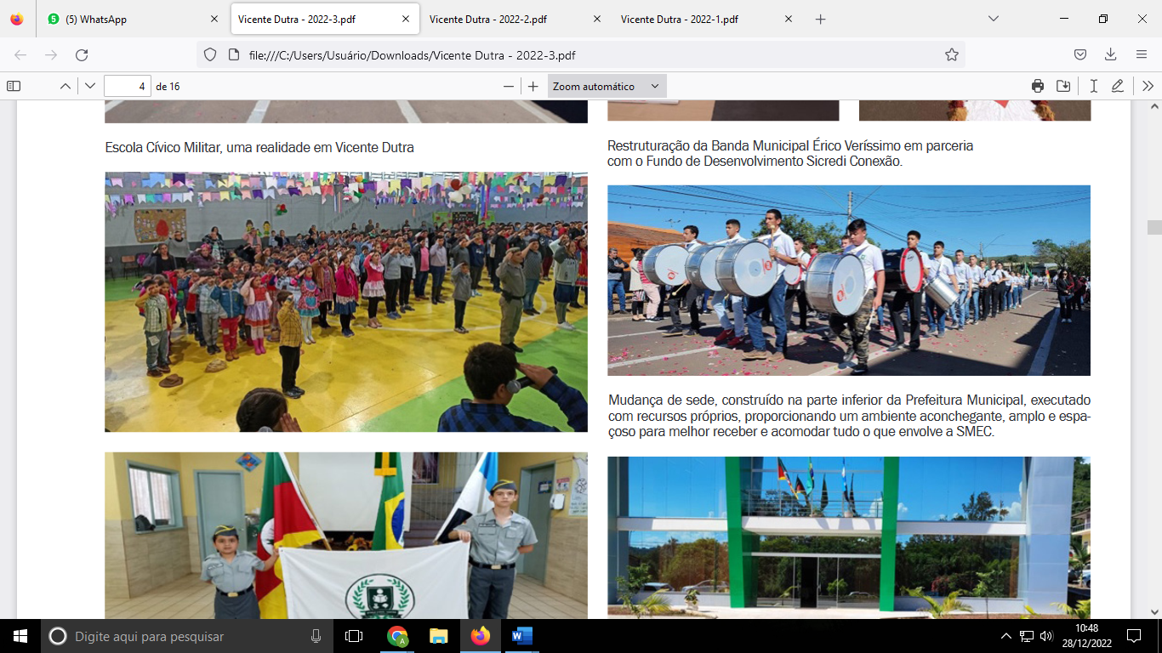Image resolution: width=1162 pixels, height=653 pixels.
Task: Bookmark this page with star
Action: click(951, 54)
